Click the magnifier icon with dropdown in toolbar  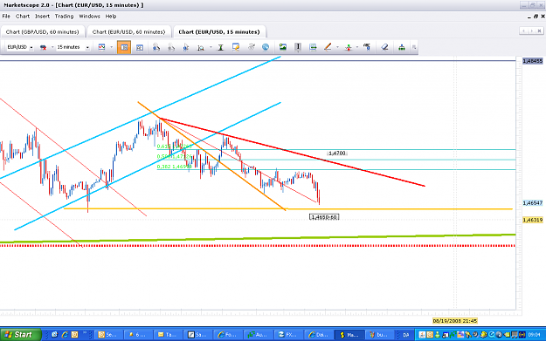click(201, 48)
